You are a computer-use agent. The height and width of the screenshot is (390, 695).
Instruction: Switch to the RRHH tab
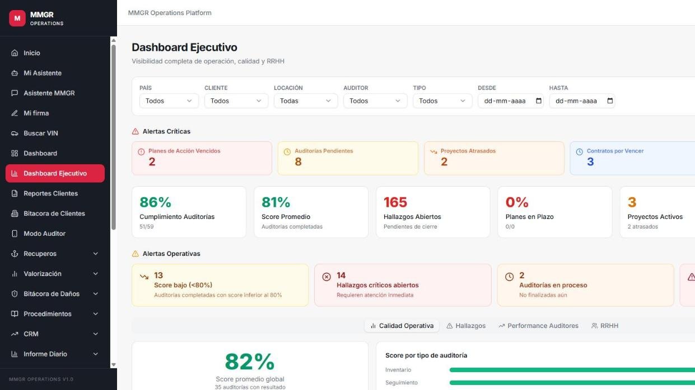tap(605, 326)
